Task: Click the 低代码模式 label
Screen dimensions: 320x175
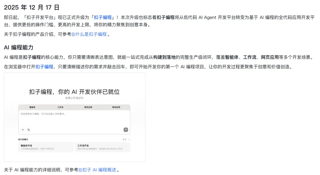Action: pyautogui.click(x=23, y=139)
